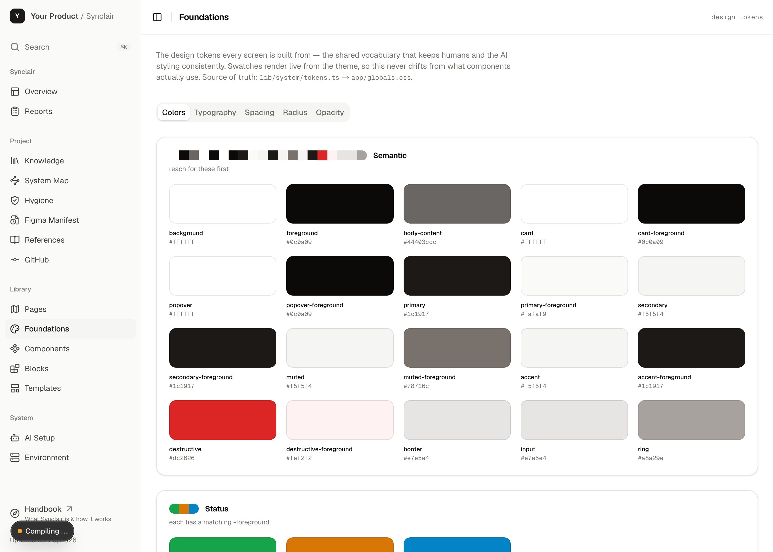This screenshot has height=552, width=773.
Task: Open the Components library
Action: [x=70, y=348]
